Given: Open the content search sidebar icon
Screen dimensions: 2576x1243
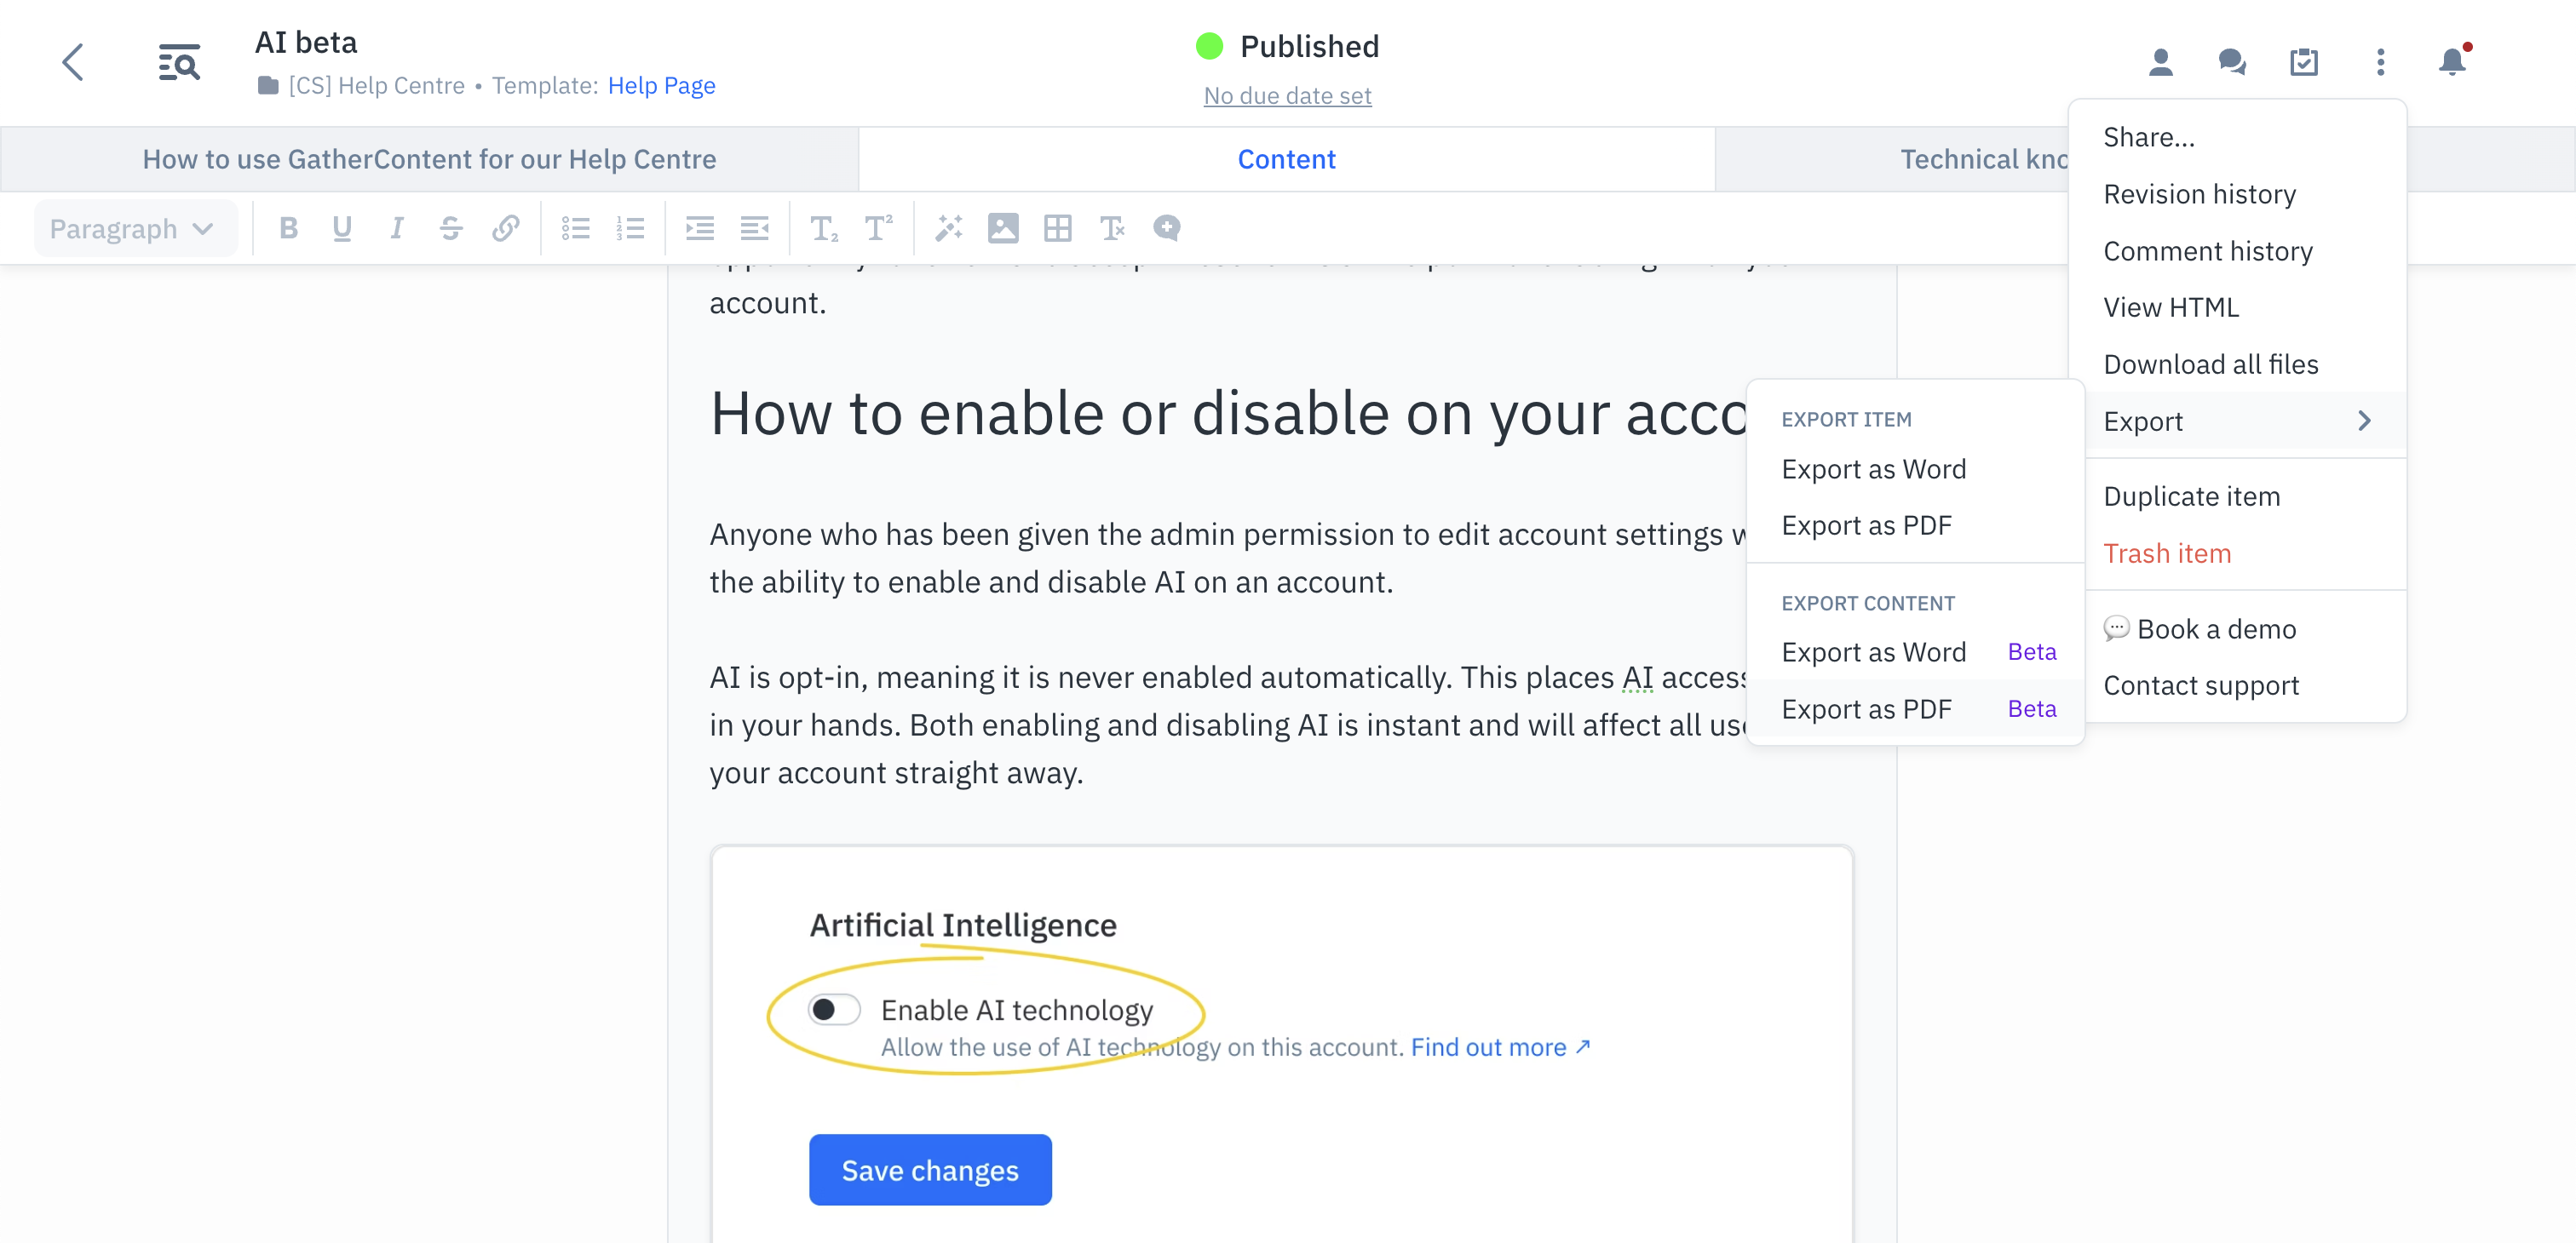Looking at the screenshot, I should [179, 62].
